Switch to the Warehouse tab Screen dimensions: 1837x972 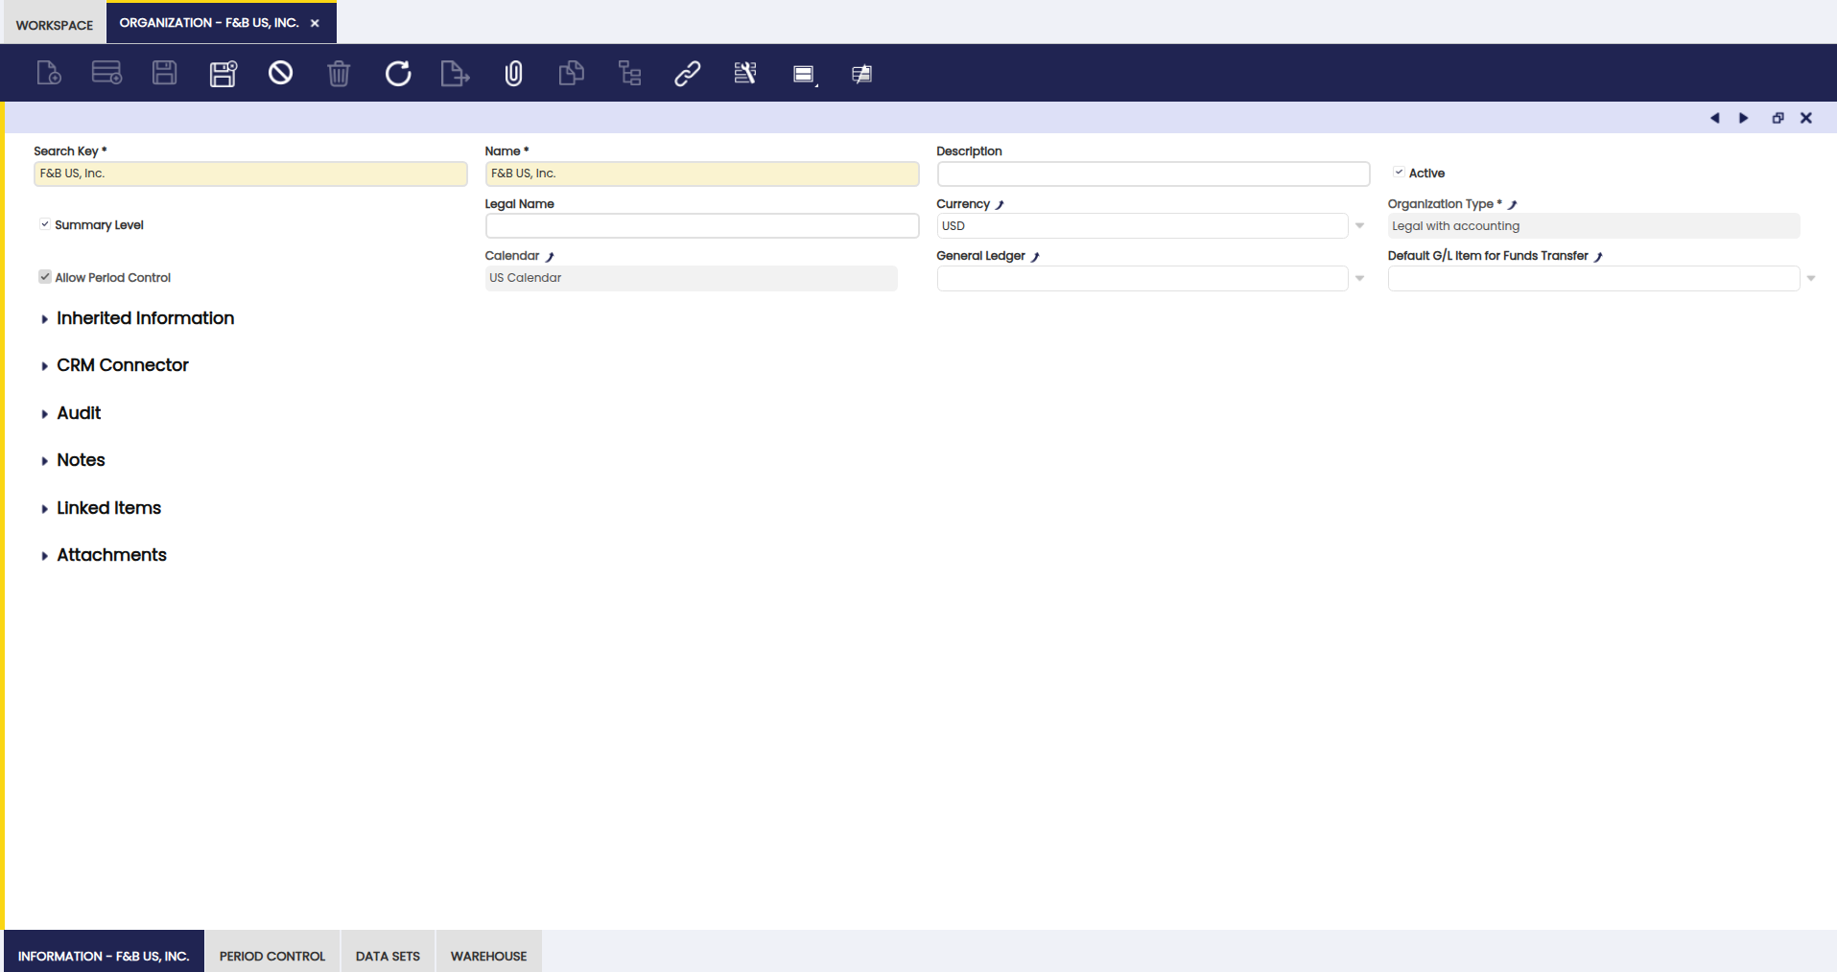488,956
